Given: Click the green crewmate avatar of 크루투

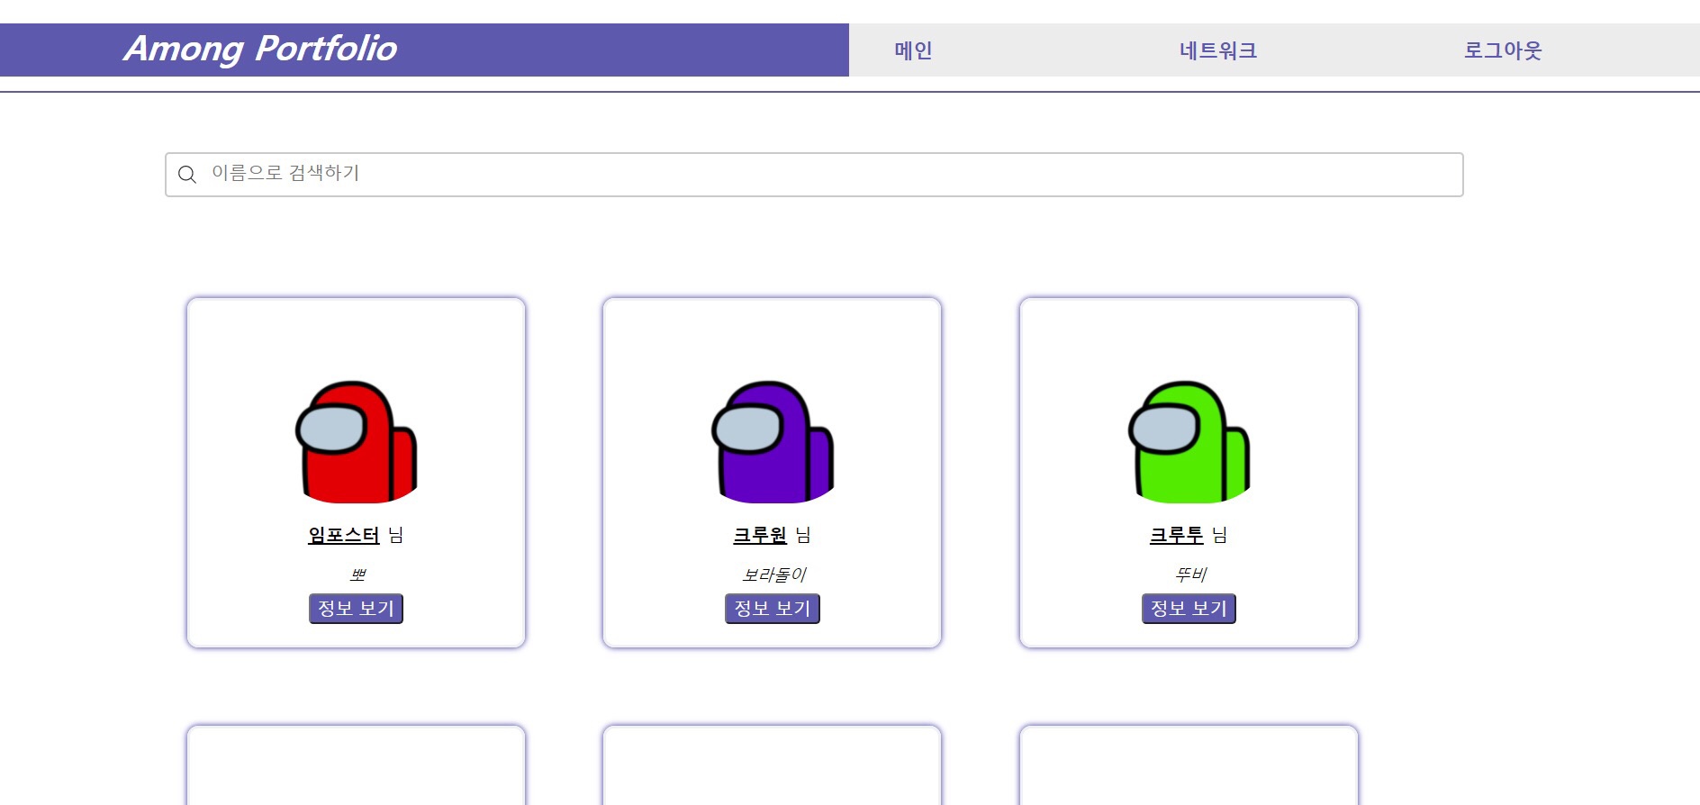Looking at the screenshot, I should coord(1189,441).
